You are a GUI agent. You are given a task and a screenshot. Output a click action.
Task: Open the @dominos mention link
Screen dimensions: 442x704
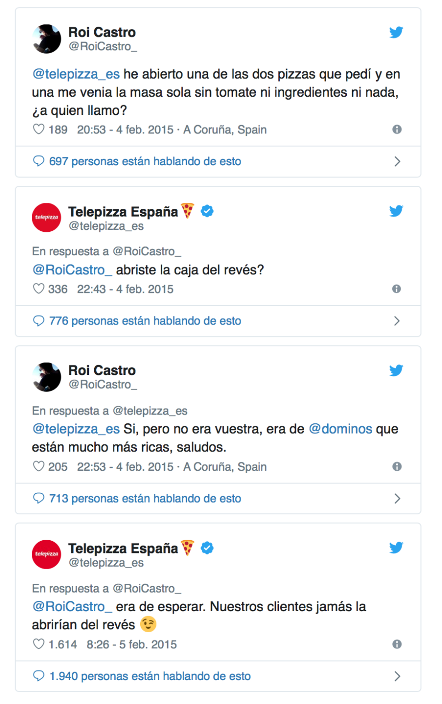pos(340,429)
